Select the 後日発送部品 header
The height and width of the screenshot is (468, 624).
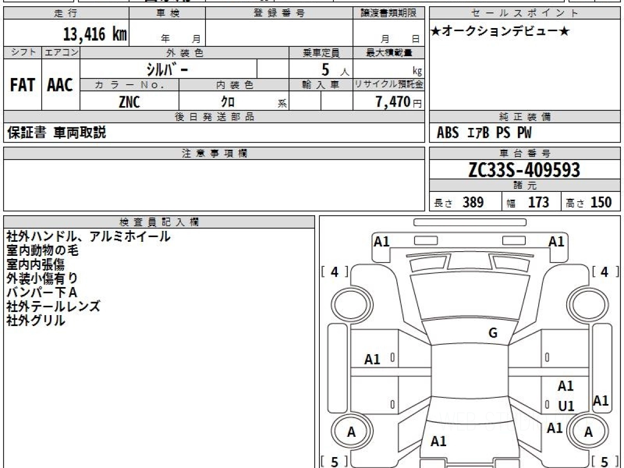point(214,116)
